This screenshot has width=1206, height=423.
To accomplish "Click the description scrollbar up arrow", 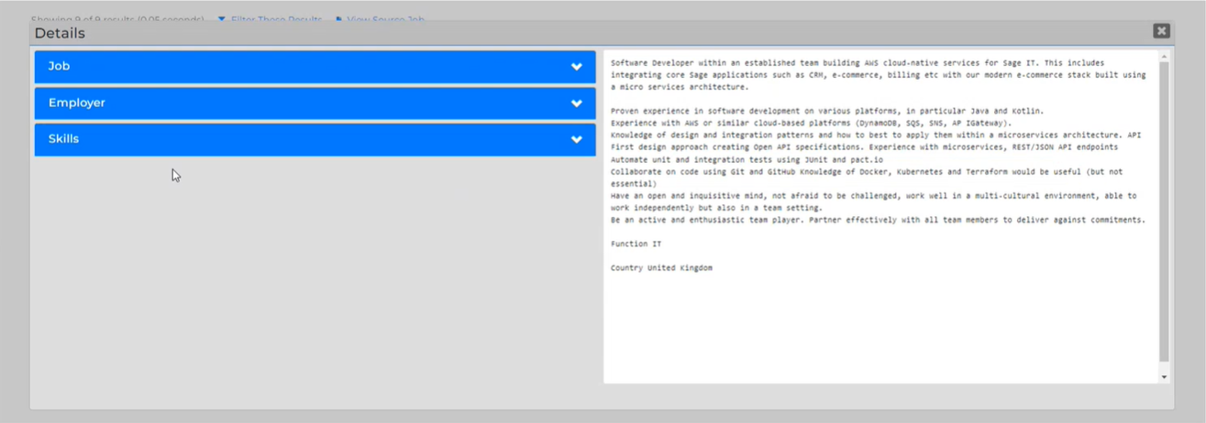I will 1164,57.
